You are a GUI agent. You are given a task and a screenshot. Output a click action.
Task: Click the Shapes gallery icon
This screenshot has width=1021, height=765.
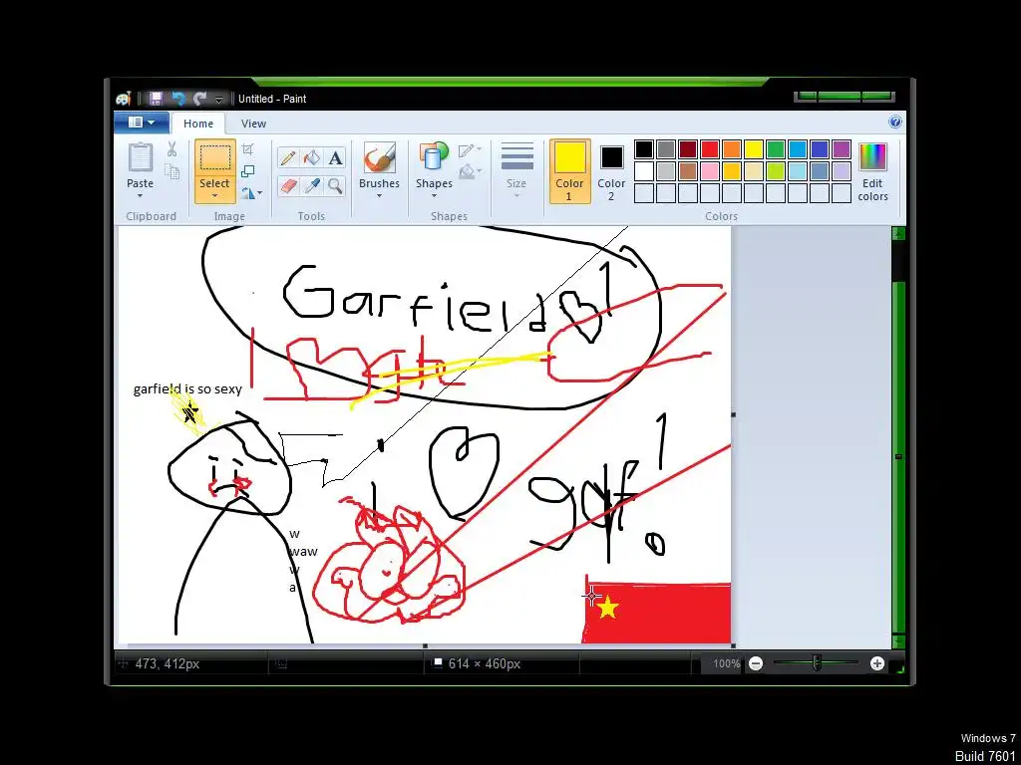434,157
